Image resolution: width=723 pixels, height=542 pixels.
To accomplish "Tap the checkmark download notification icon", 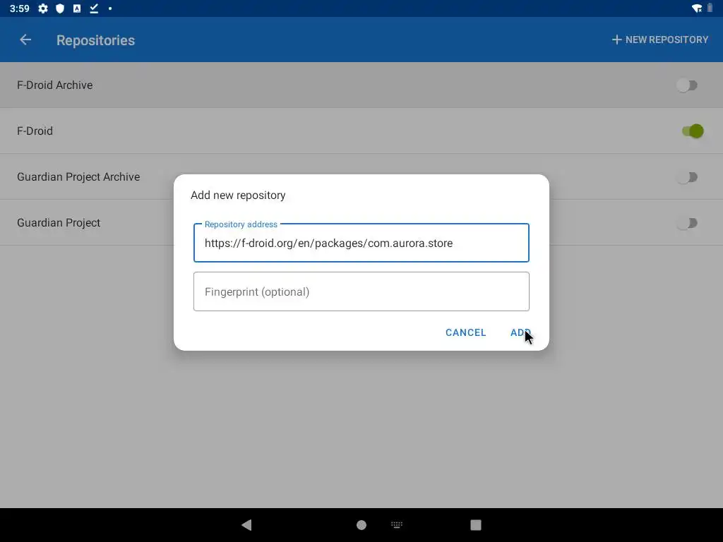I will tap(94, 8).
